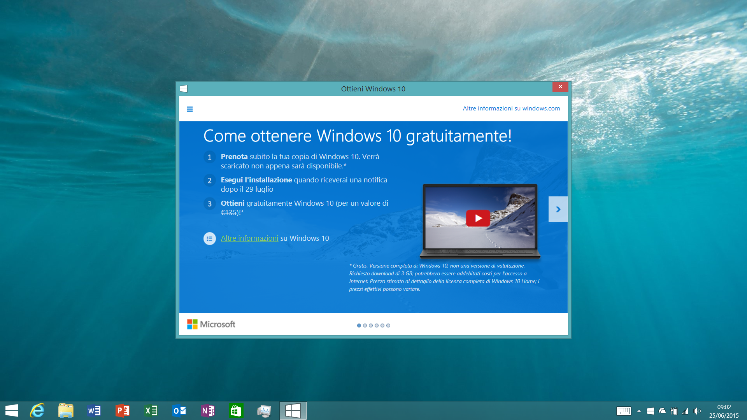
Task: Play the video on the laptop image
Action: tap(478, 218)
